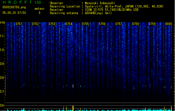Click the 0.8 kHz axis label
Screen dimensions: 175x111
2,78
